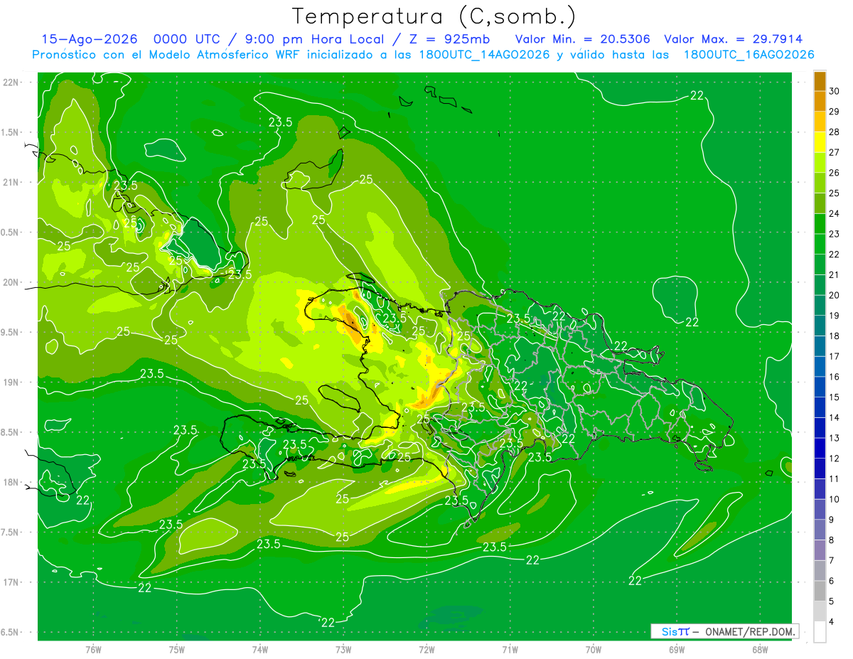Click the "74W" longitude axis label
The width and height of the screenshot is (853, 659).
click(260, 649)
